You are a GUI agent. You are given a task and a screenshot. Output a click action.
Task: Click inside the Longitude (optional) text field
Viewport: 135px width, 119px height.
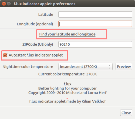coord(95,24)
